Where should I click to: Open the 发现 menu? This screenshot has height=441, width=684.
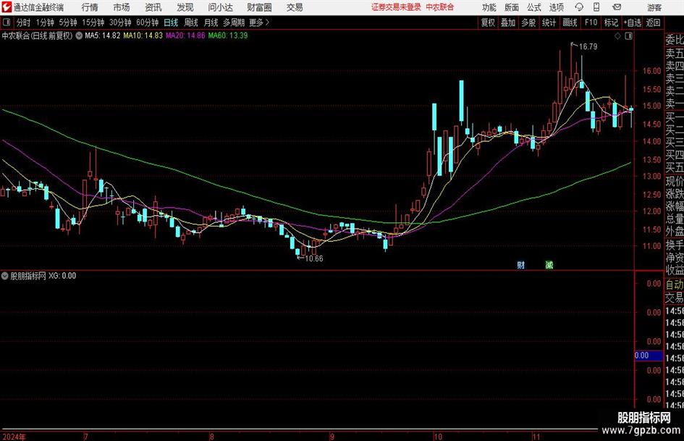coord(185,7)
